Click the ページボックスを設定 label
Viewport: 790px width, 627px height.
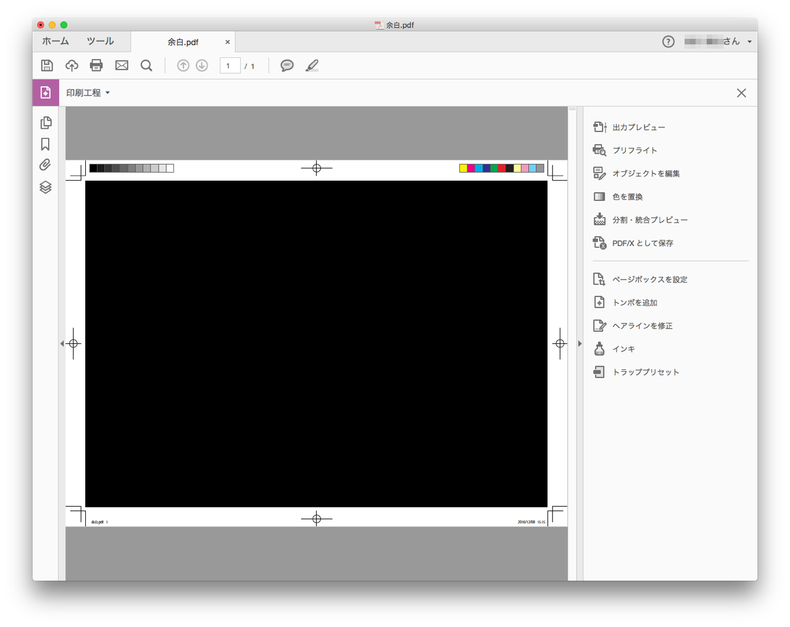point(650,279)
